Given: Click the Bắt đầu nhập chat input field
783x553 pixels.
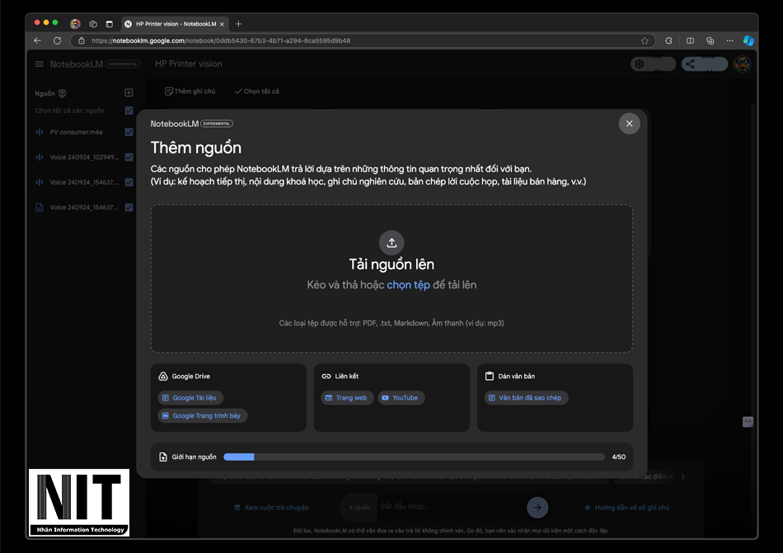Looking at the screenshot, I should (x=449, y=507).
